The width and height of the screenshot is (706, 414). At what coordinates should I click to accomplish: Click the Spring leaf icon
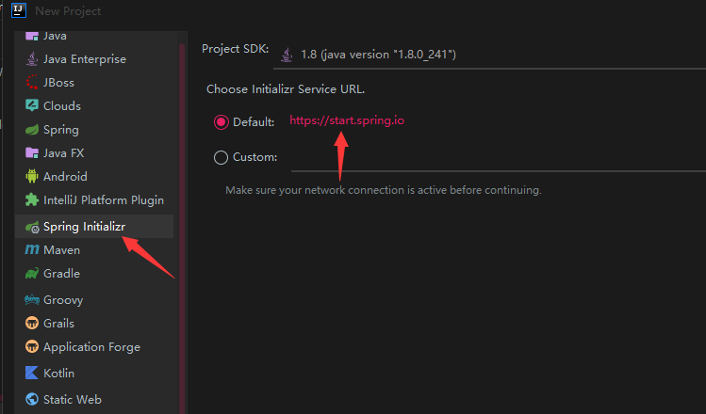coord(31,130)
